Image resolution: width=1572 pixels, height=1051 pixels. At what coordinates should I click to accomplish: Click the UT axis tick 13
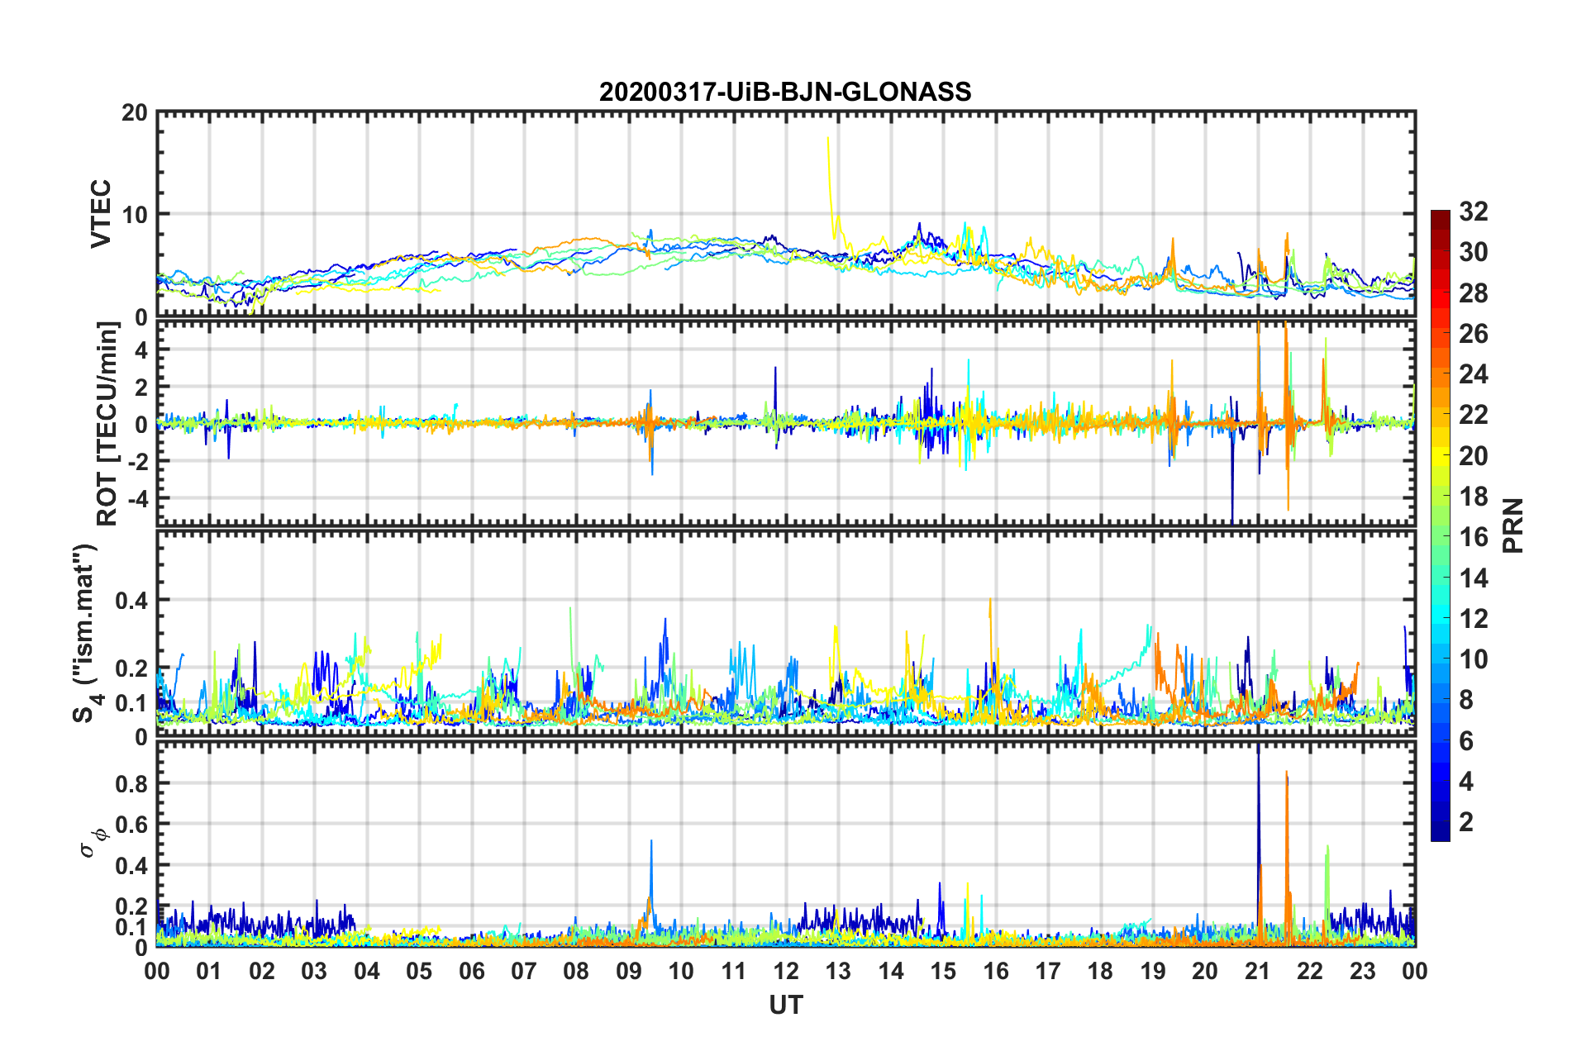click(x=838, y=971)
